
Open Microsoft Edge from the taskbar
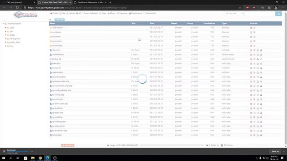[48, 158]
